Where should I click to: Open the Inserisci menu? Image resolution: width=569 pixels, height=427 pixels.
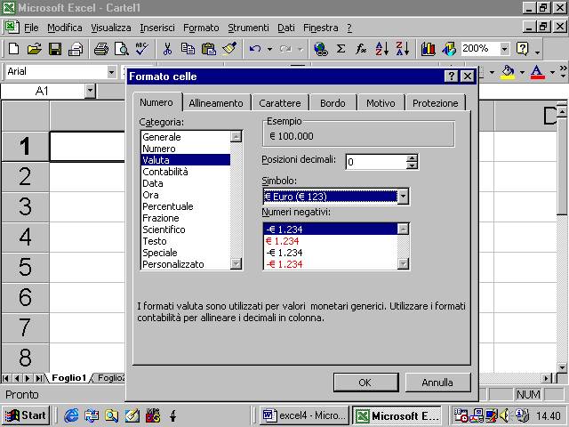click(157, 28)
